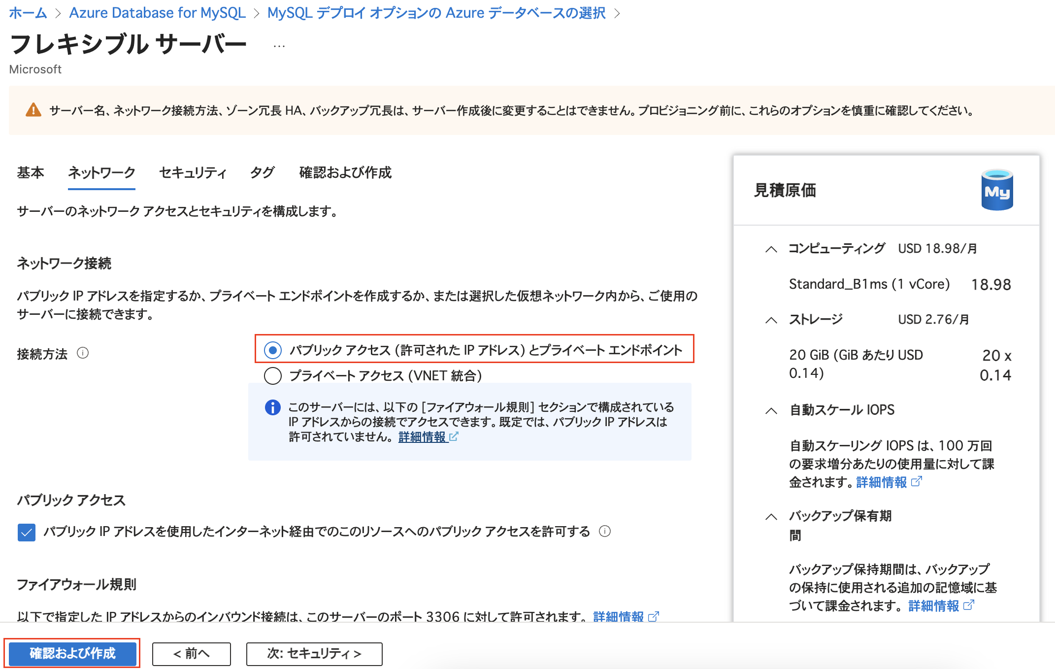Open MySQL デプロイ オプション breadcrumb link
The image size is (1055, 669).
(x=436, y=13)
